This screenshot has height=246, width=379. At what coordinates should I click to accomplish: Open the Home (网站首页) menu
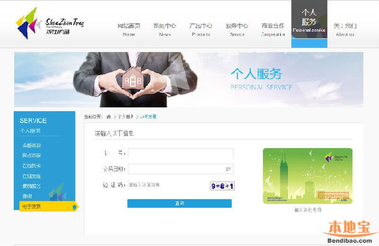pos(129,30)
